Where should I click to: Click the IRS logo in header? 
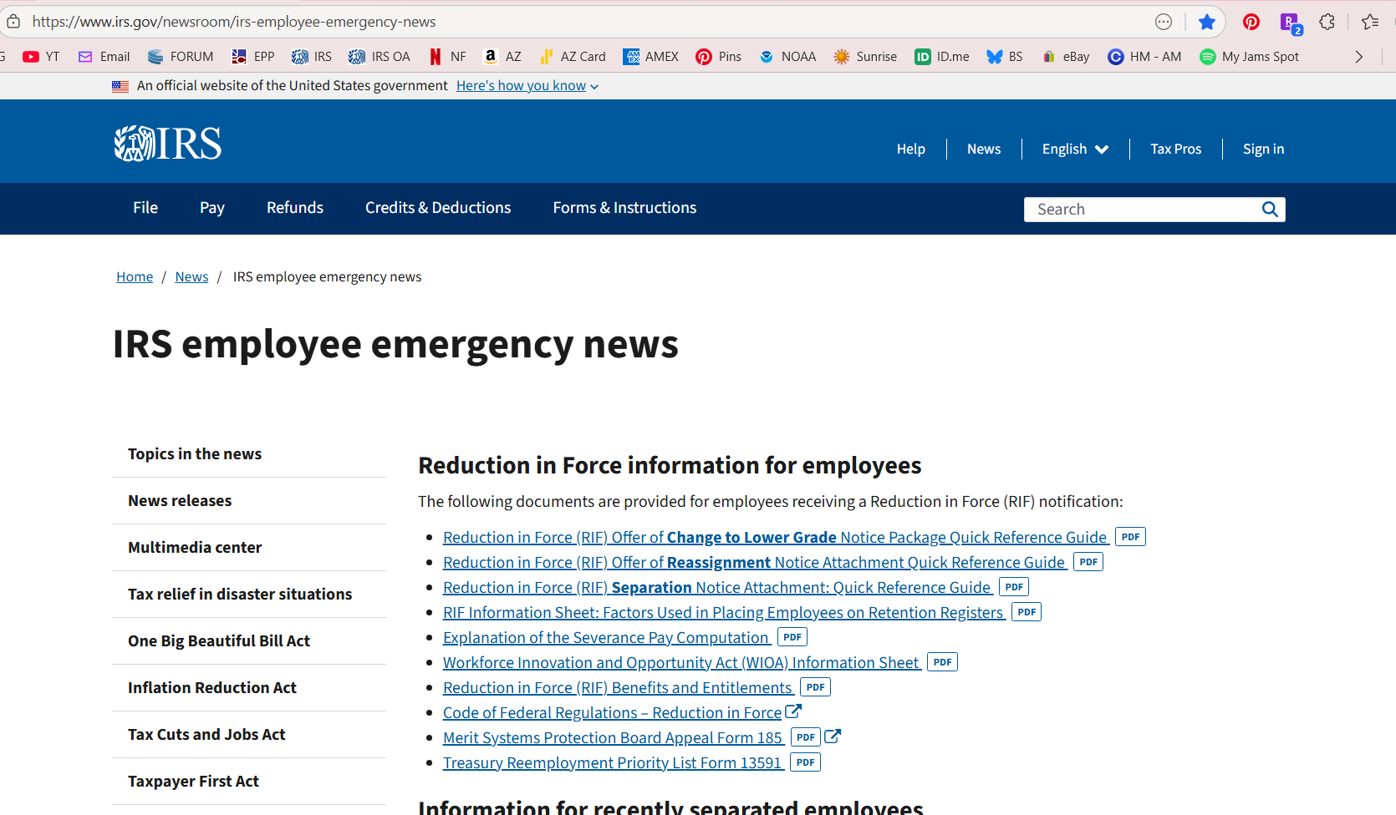(168, 144)
